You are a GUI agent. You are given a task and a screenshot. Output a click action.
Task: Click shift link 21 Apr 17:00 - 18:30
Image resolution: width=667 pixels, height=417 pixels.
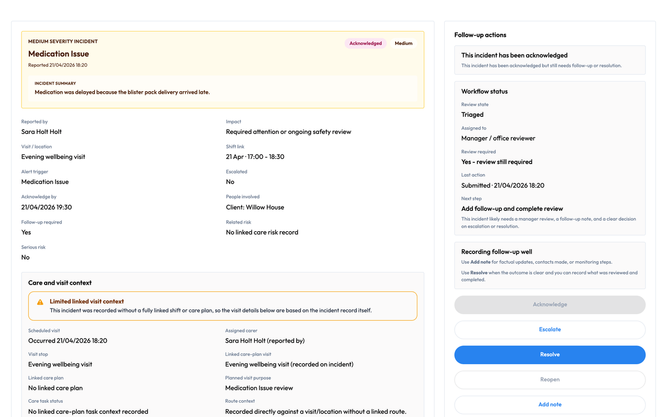click(255, 157)
